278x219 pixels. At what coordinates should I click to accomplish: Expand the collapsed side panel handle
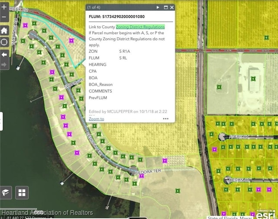coord(1,121)
